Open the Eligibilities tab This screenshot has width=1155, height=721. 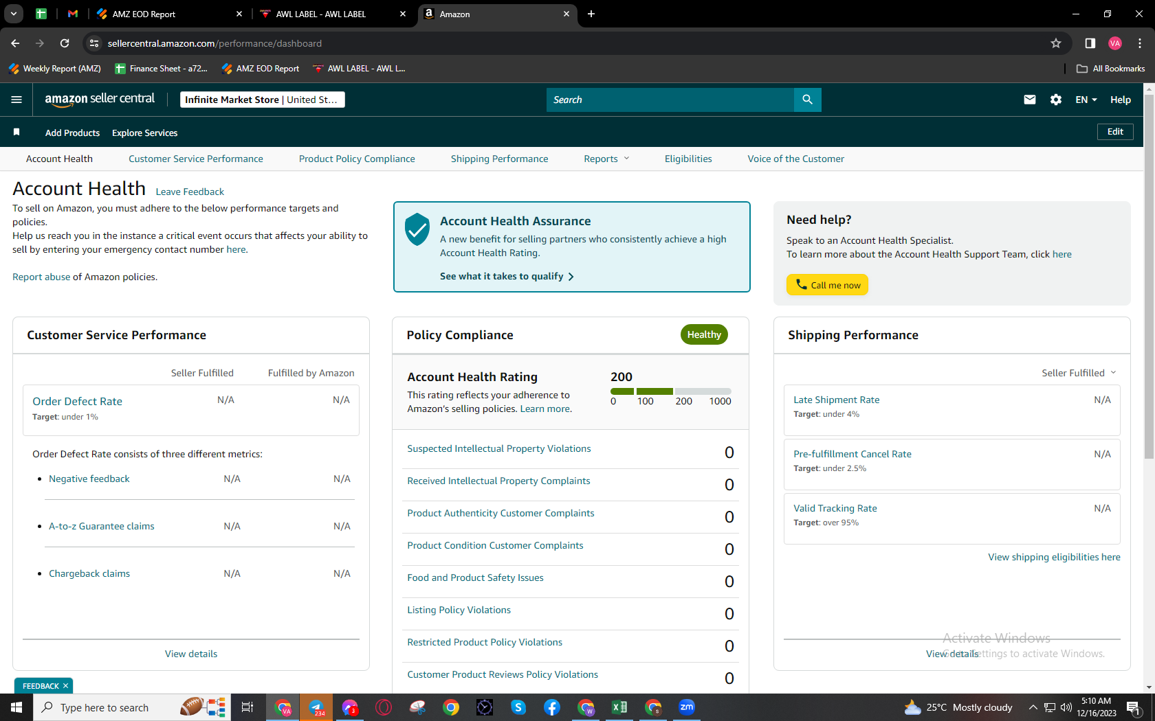coord(688,159)
